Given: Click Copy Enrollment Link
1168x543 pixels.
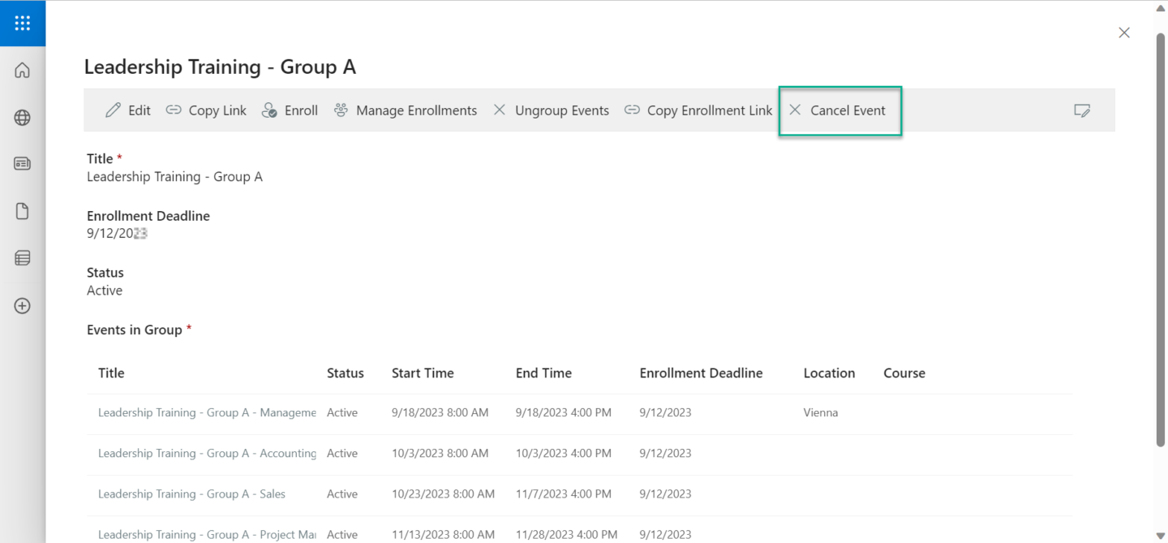Looking at the screenshot, I should tap(698, 110).
